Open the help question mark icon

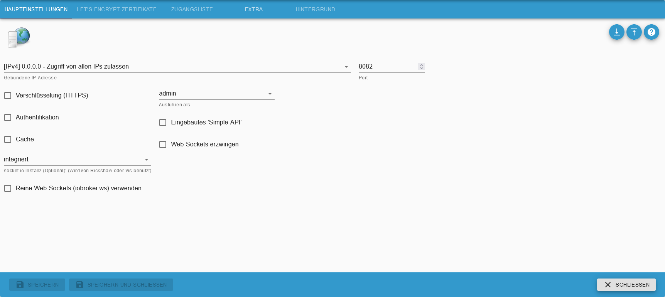(x=651, y=32)
